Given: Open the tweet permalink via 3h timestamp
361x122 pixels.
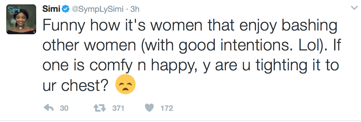Looking at the screenshot, I should (x=135, y=9).
